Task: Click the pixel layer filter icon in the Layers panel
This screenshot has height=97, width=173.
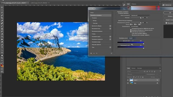Action: tap(144, 71)
